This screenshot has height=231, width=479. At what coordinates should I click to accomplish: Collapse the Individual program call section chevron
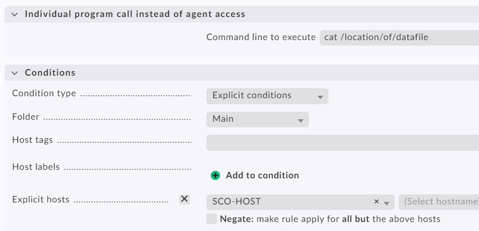point(15,15)
